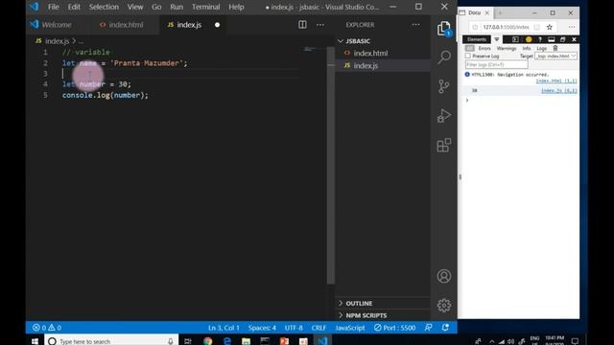Open the Target dropdown in DevTools console
The image size is (614, 345).
555,56
